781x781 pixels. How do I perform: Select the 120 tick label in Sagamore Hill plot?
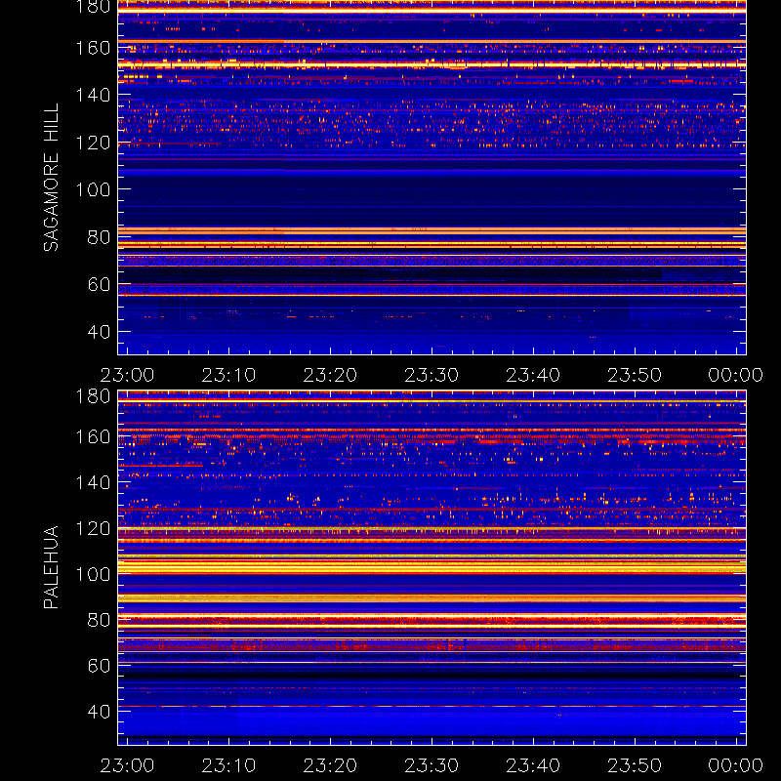[93, 143]
